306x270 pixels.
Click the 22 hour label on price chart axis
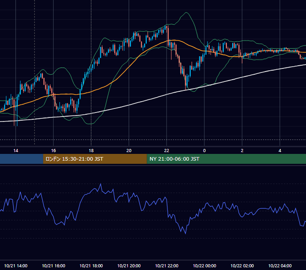(166, 151)
